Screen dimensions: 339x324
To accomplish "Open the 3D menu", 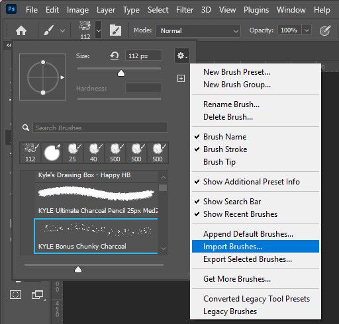I will tap(206, 10).
